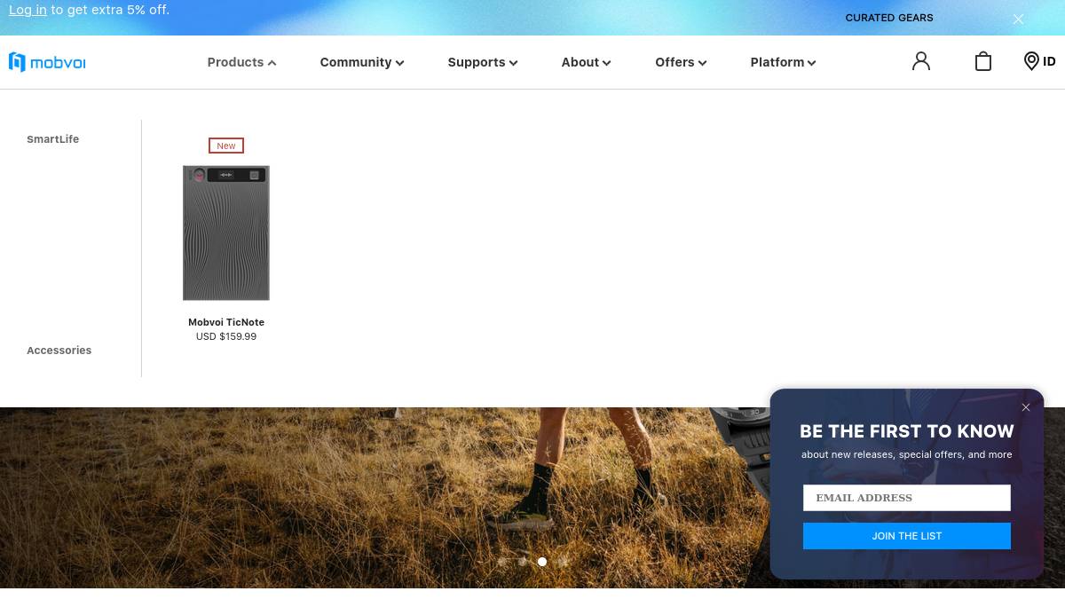1065x599 pixels.
Task: Open the Platform menu
Action: 783,62
